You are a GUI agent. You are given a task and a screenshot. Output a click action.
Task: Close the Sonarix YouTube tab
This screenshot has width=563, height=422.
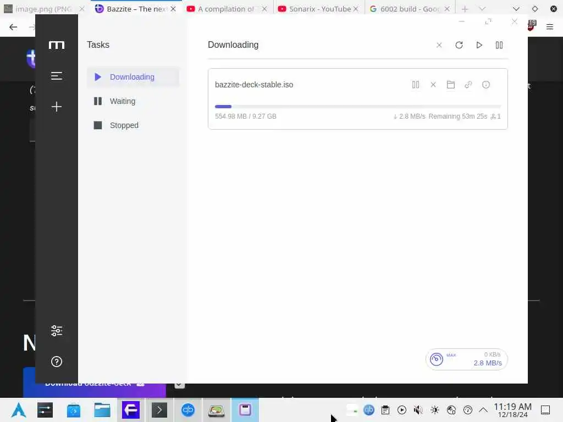356,9
